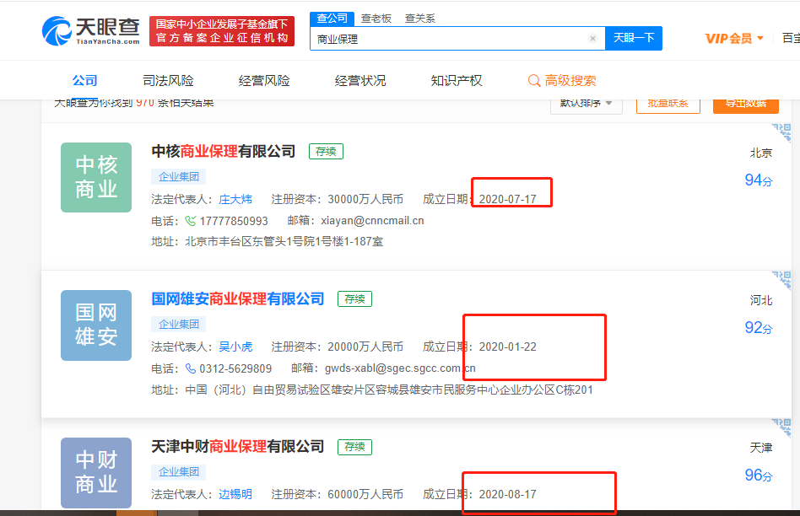Viewport: 800px width, 516px height.
Task: Click the address containing 雄安市民服务中心企业办公区C栋201
Action: pos(389,390)
